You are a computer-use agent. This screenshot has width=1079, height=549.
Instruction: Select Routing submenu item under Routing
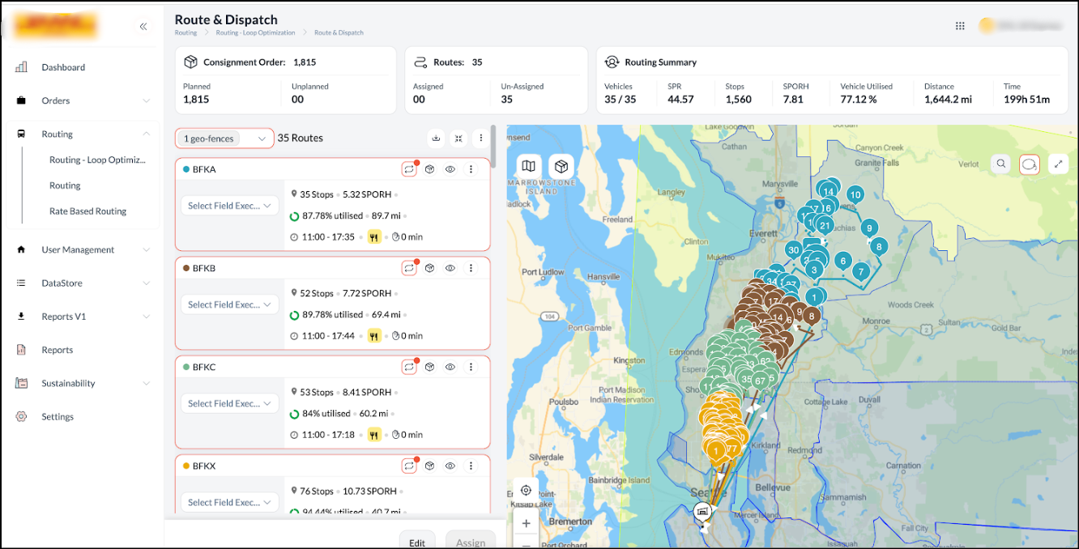(x=65, y=185)
